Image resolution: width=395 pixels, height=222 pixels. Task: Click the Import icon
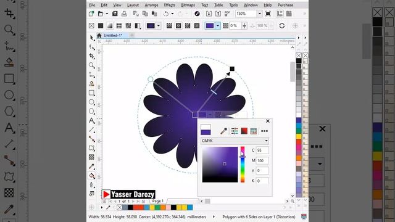(x=209, y=14)
